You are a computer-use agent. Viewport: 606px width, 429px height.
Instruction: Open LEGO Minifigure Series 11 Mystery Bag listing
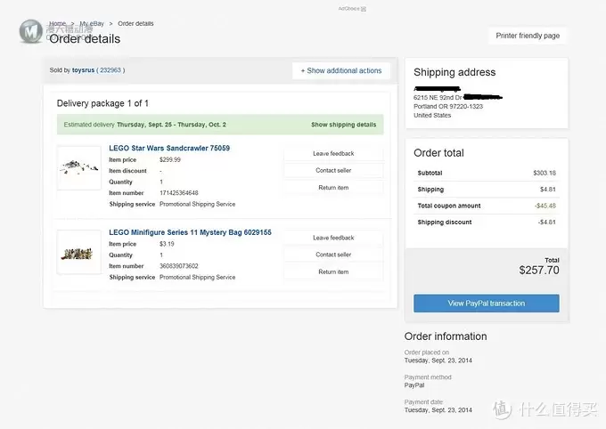[190, 232]
